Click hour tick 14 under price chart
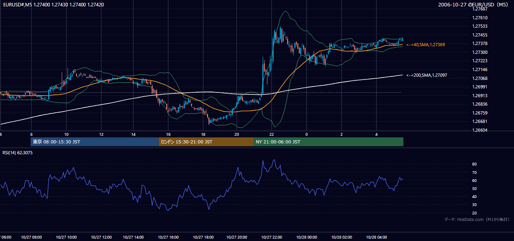This screenshot has height=241, width=514. click(134, 135)
